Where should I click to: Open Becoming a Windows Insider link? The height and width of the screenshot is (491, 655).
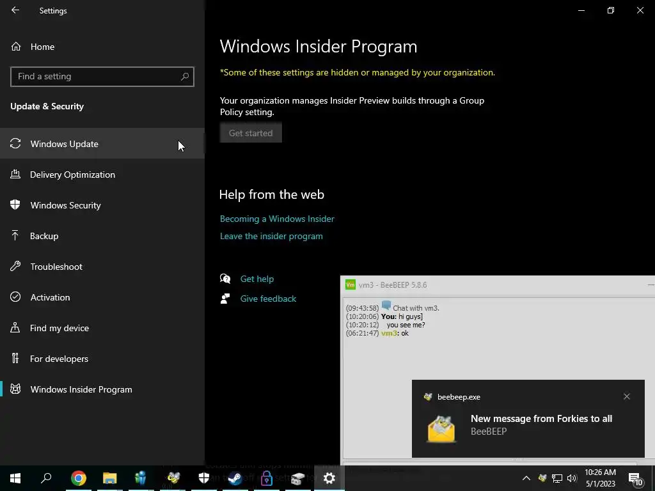[277, 219]
